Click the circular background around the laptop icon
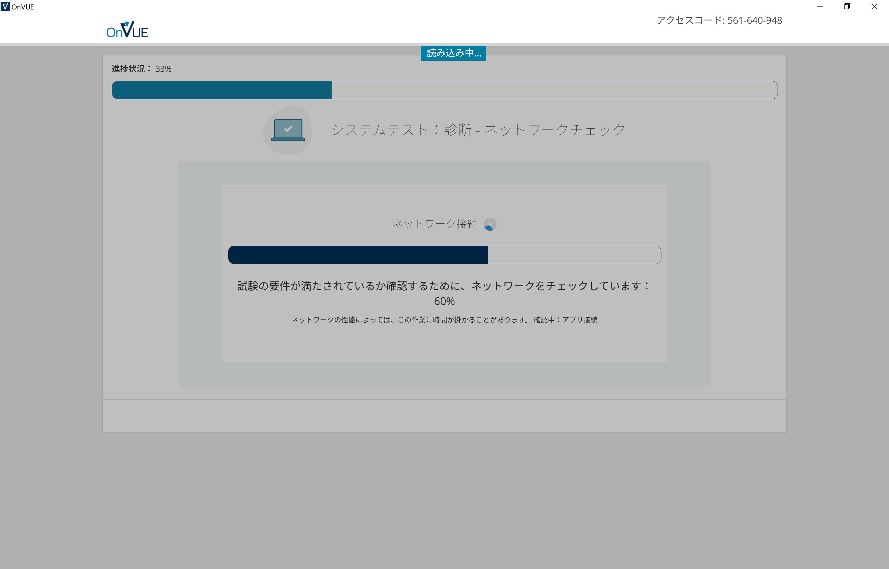The image size is (889, 569). (288, 130)
